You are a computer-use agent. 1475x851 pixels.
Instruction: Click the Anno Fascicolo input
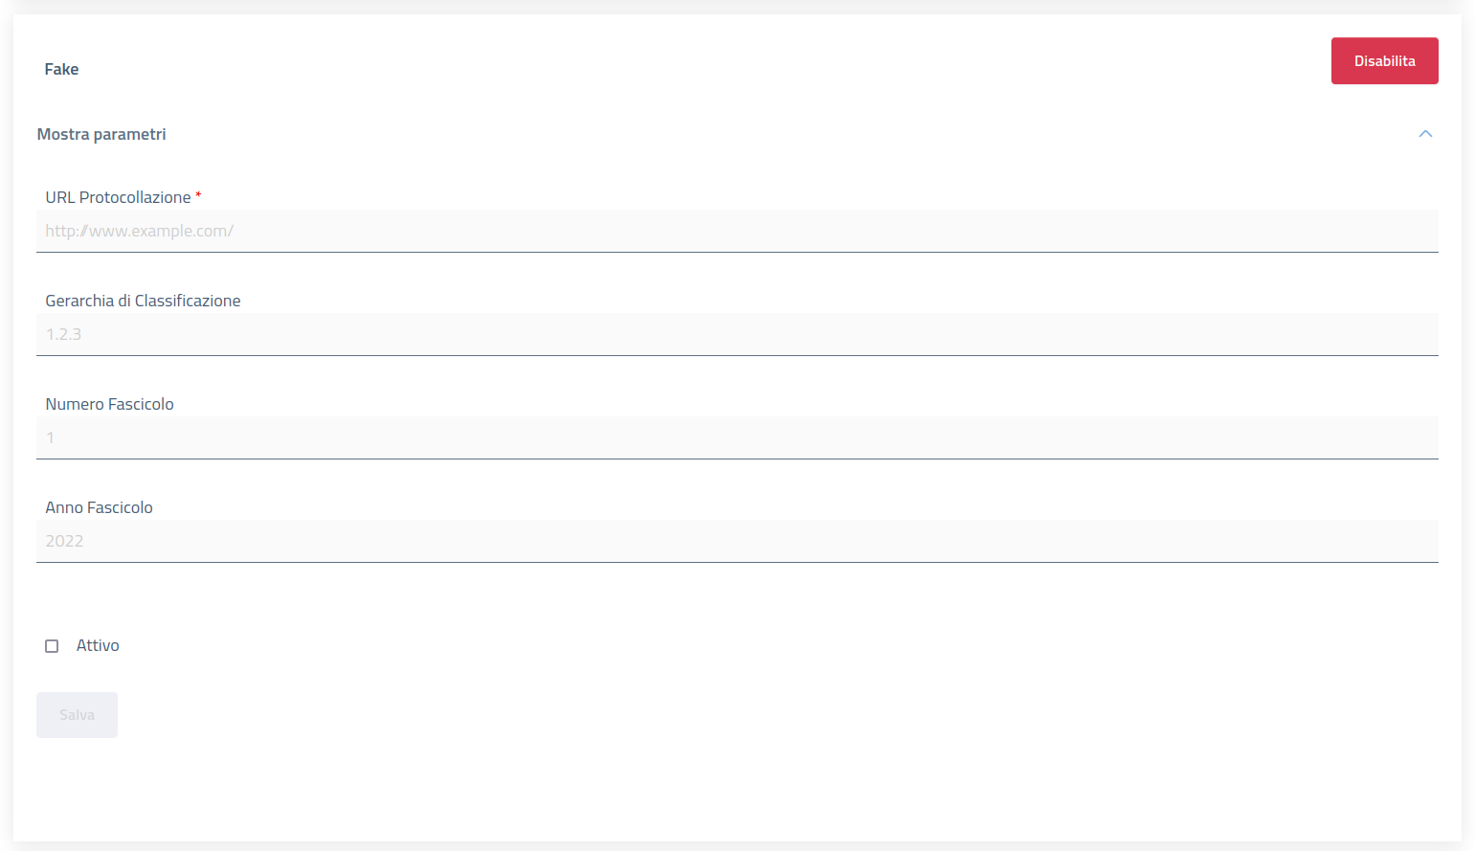coord(737,541)
